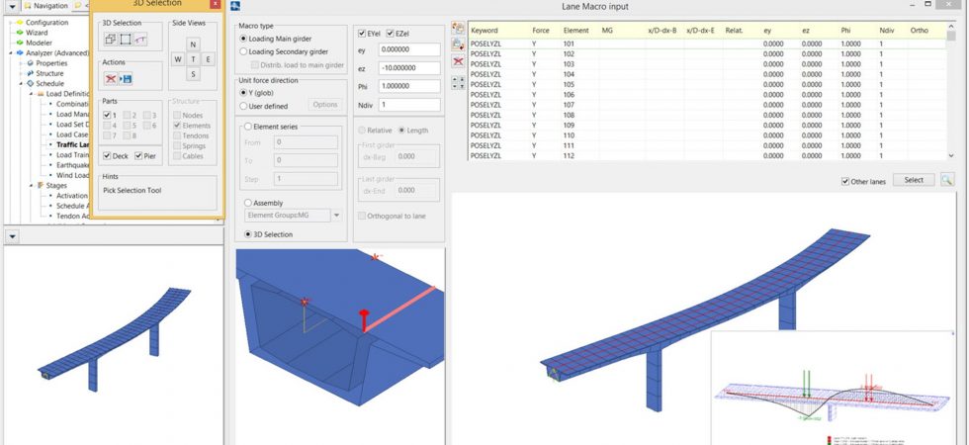Open the magnifier zoom icon next to Select
969x445 pixels.
(x=947, y=180)
